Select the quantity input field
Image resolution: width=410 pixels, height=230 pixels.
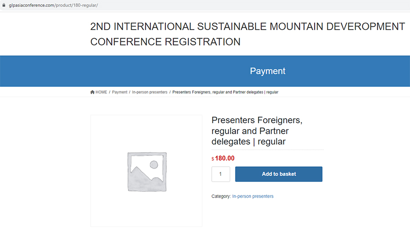pos(220,174)
